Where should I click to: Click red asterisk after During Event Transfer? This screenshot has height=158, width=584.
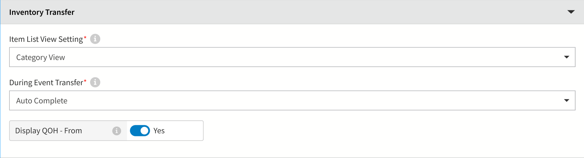85,81
